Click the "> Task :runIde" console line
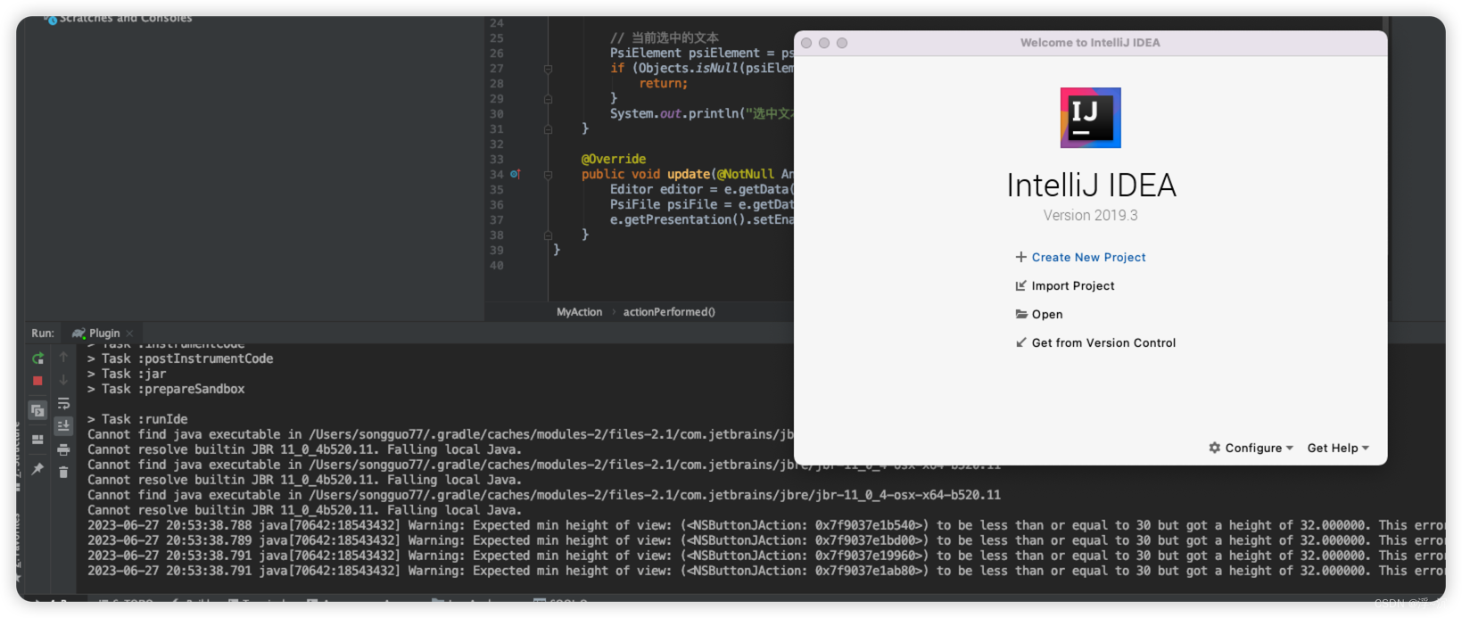 point(137,419)
